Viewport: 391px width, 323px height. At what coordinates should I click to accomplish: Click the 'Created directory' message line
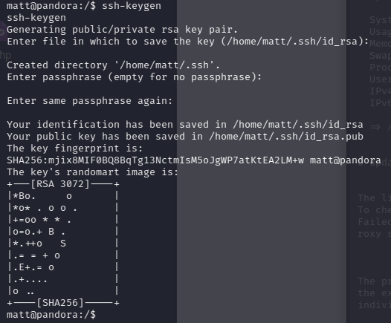click(x=113, y=65)
